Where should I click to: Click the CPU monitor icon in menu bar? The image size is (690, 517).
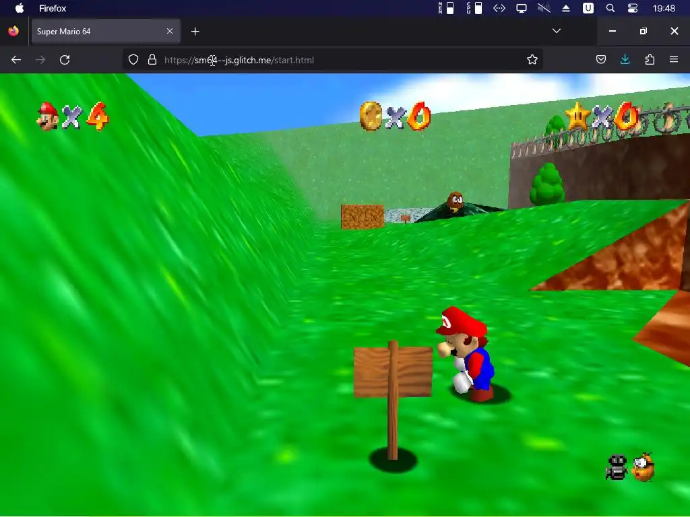[474, 8]
